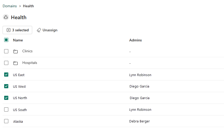This screenshot has width=224, height=140.
Task: Click the Admins column header
Action: click(135, 40)
